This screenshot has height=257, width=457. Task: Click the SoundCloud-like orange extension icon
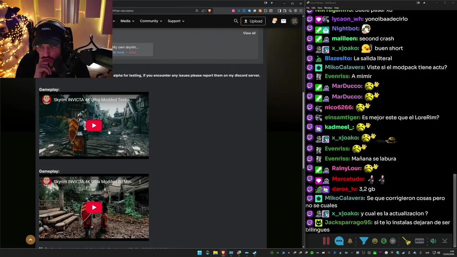coord(260,11)
